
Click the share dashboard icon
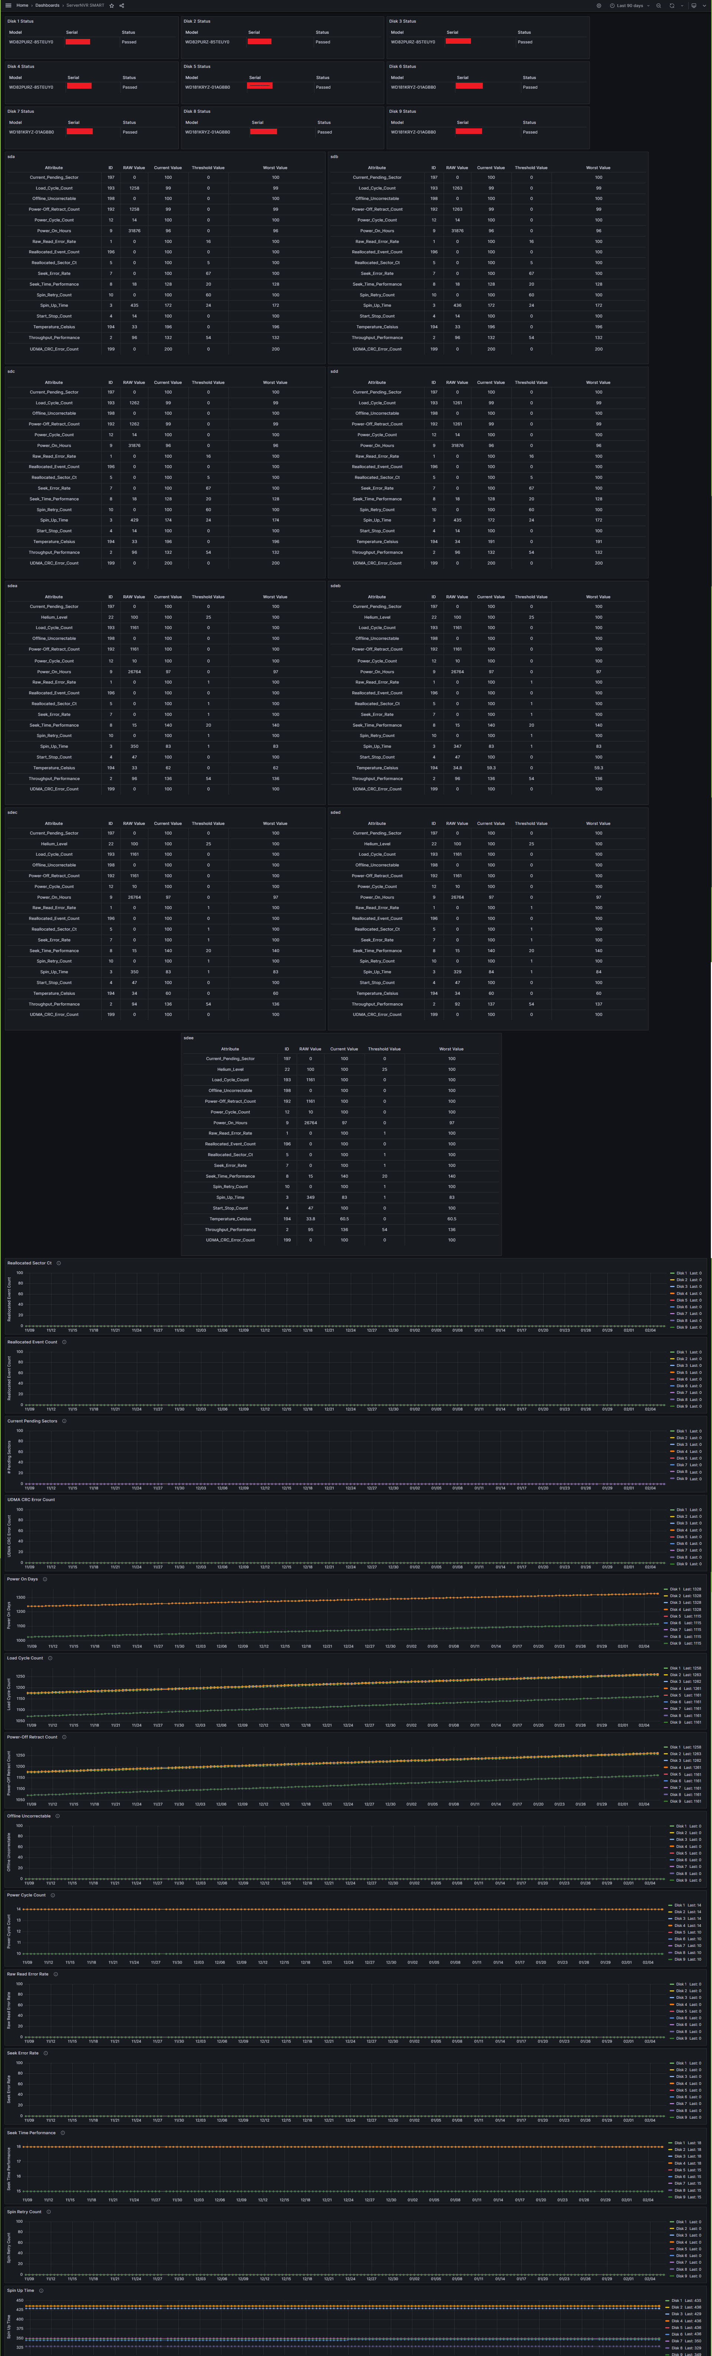(122, 6)
